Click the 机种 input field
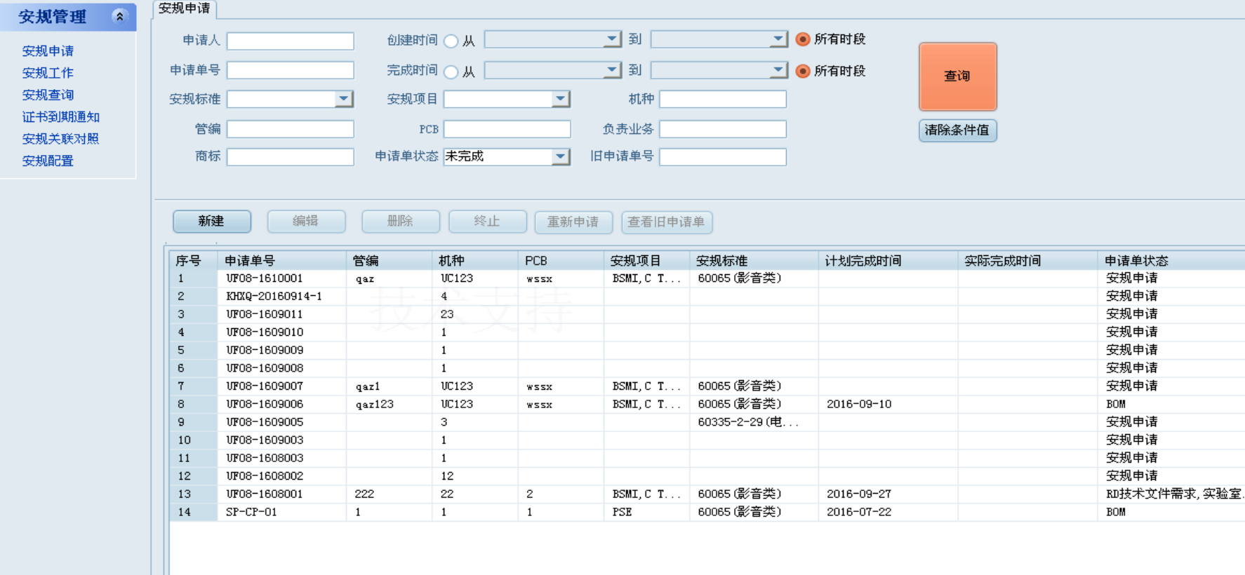This screenshot has width=1245, height=575. click(x=723, y=99)
